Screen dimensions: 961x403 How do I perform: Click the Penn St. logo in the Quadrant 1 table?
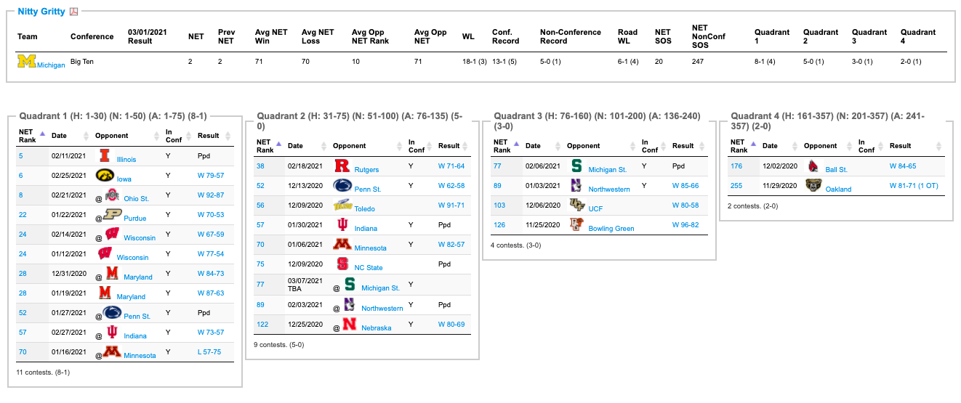click(112, 312)
